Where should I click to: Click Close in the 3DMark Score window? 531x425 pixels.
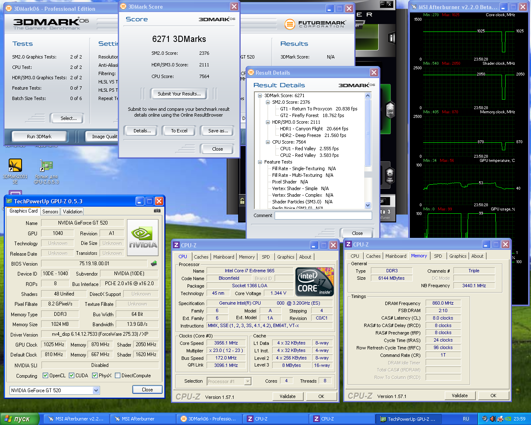[217, 149]
